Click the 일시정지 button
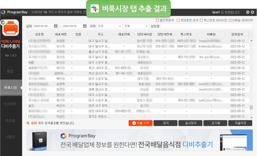 point(190,123)
